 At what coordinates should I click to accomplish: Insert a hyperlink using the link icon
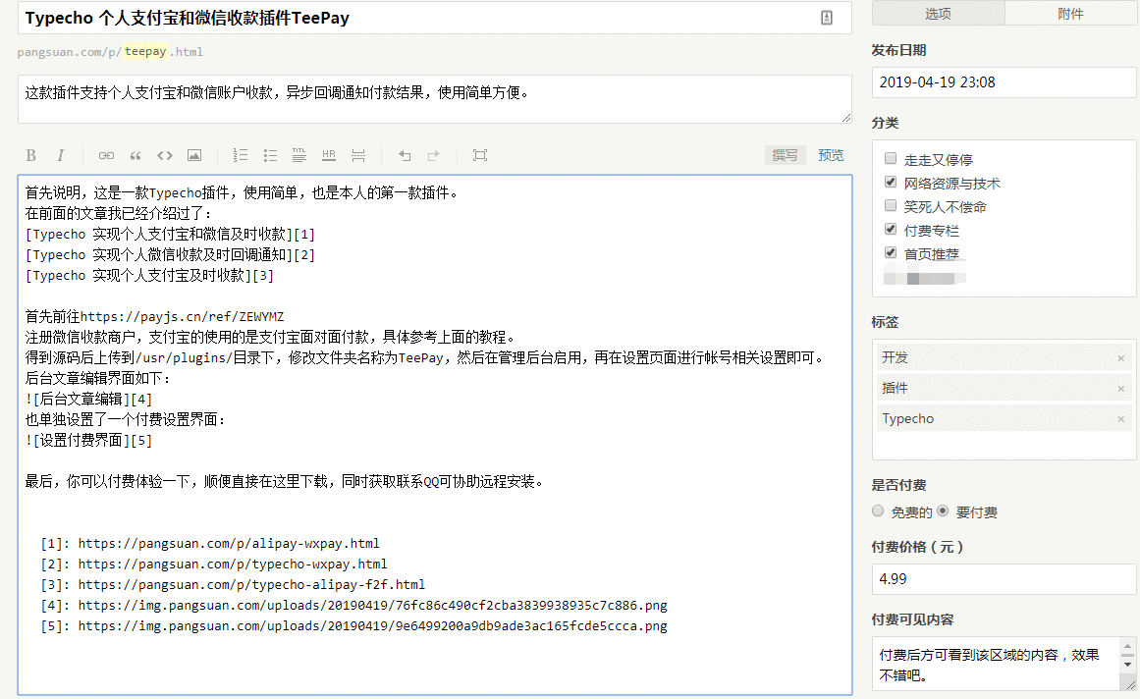(x=106, y=155)
